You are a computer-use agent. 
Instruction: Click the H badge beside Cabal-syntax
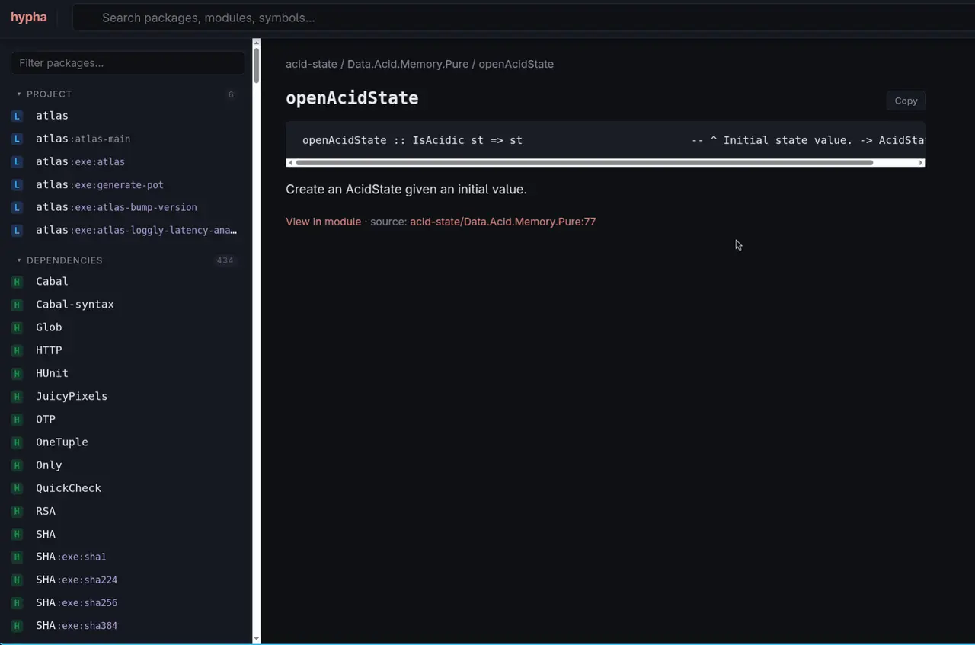pyautogui.click(x=17, y=305)
